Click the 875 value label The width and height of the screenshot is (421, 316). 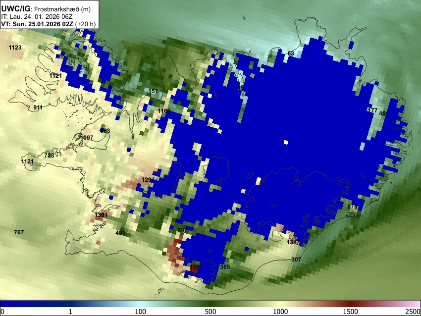pyautogui.click(x=352, y=207)
